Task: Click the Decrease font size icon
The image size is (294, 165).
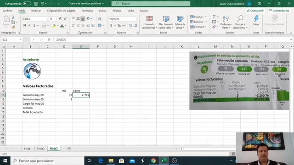Action: coord(65,19)
